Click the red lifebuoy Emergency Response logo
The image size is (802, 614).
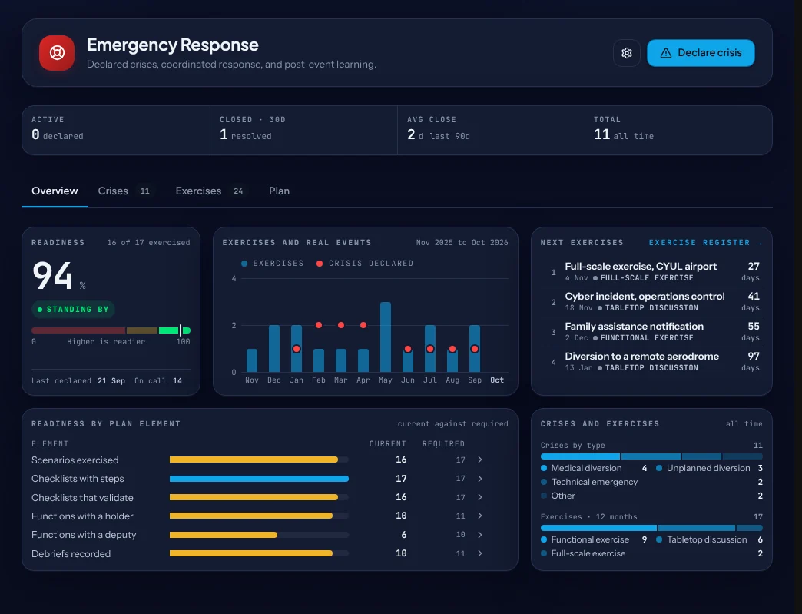(x=57, y=53)
